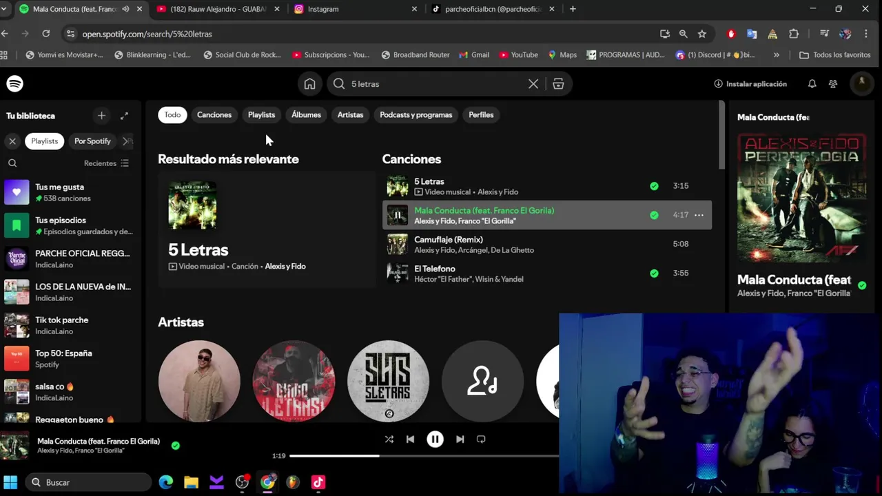
Task: Expand more bookmarks chevron
Action: (x=777, y=55)
